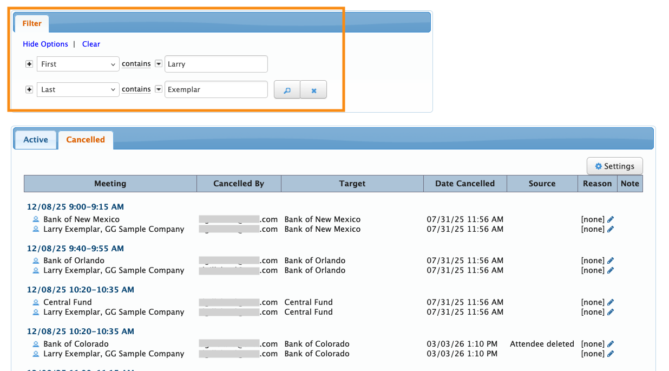Select the Cancelled tab
The height and width of the screenshot is (371, 669).
click(x=86, y=140)
